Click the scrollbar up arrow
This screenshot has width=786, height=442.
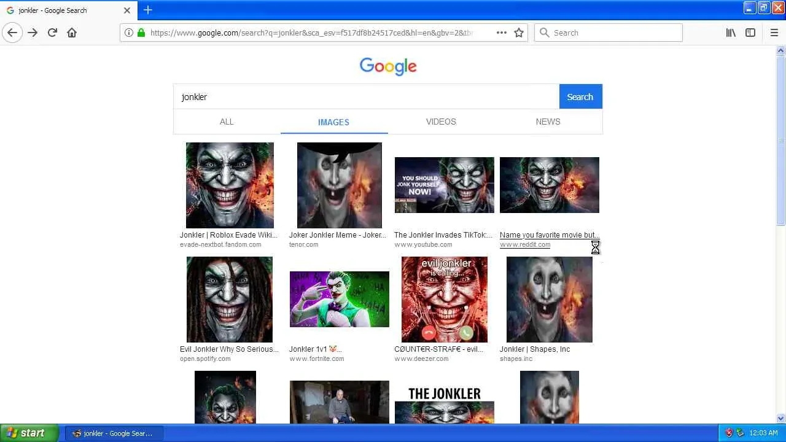click(x=780, y=51)
